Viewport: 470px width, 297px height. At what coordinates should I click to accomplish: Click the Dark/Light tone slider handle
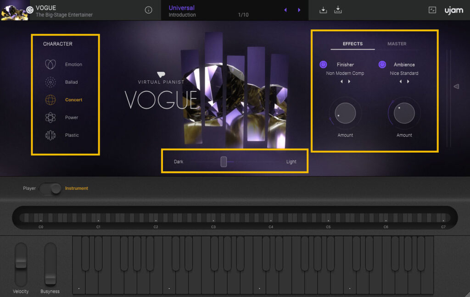[224, 161]
